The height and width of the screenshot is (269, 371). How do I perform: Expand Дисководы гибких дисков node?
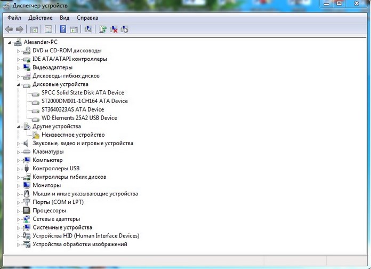(x=18, y=76)
